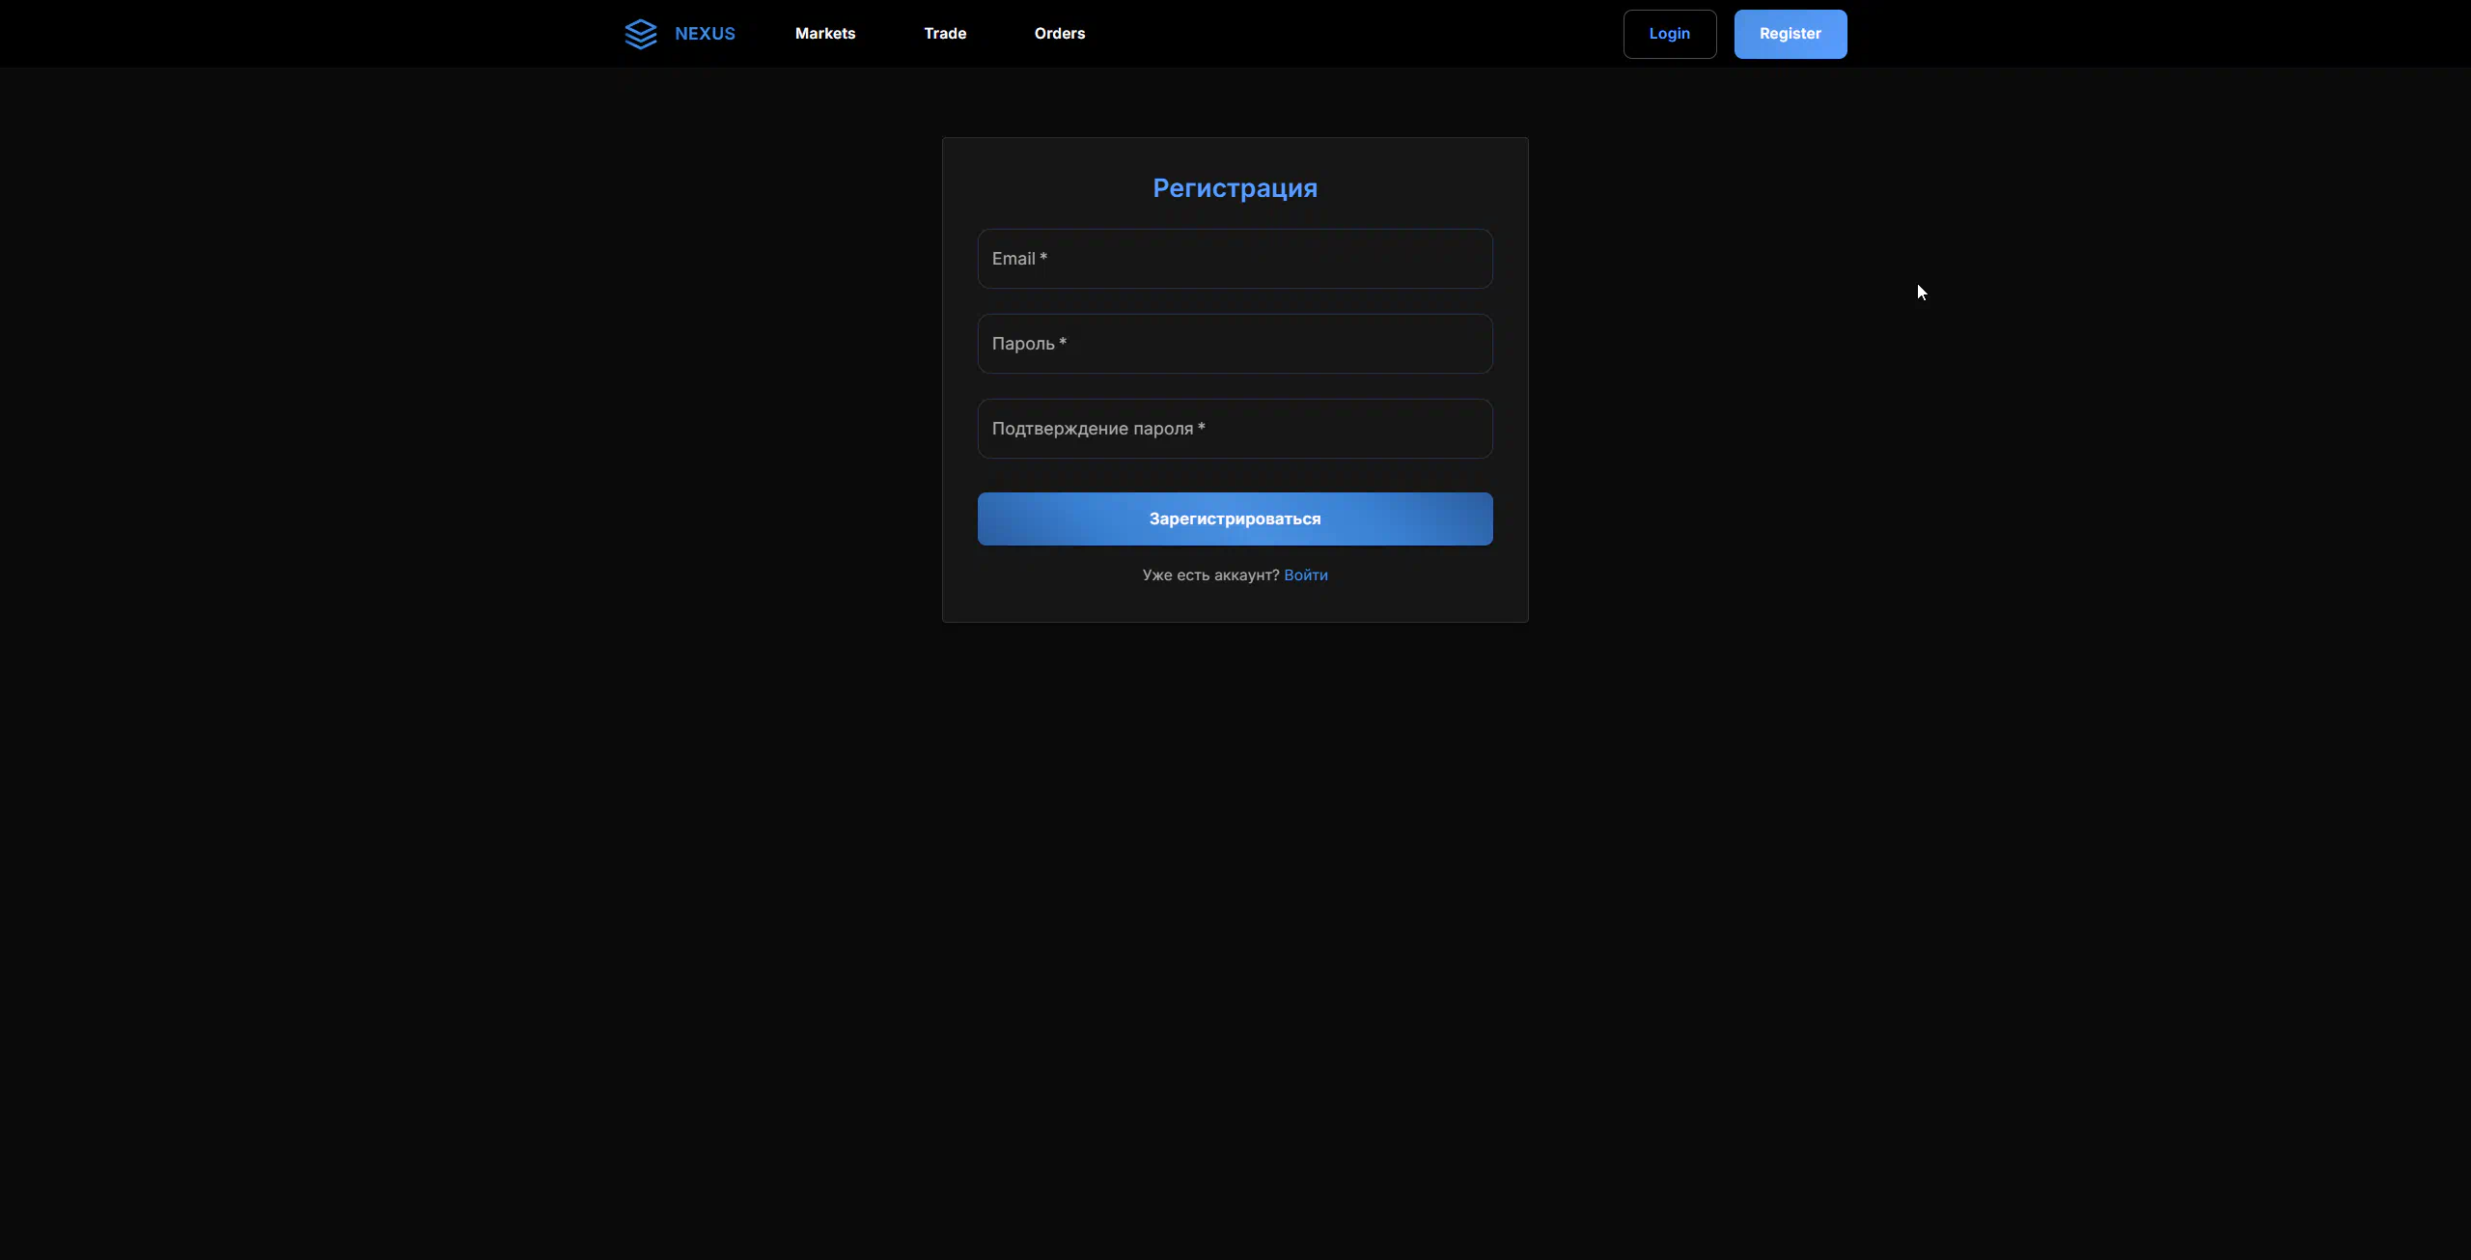This screenshot has height=1260, width=2471.
Task: Submit with the Зарегистрироваться button
Action: pos(1235,519)
